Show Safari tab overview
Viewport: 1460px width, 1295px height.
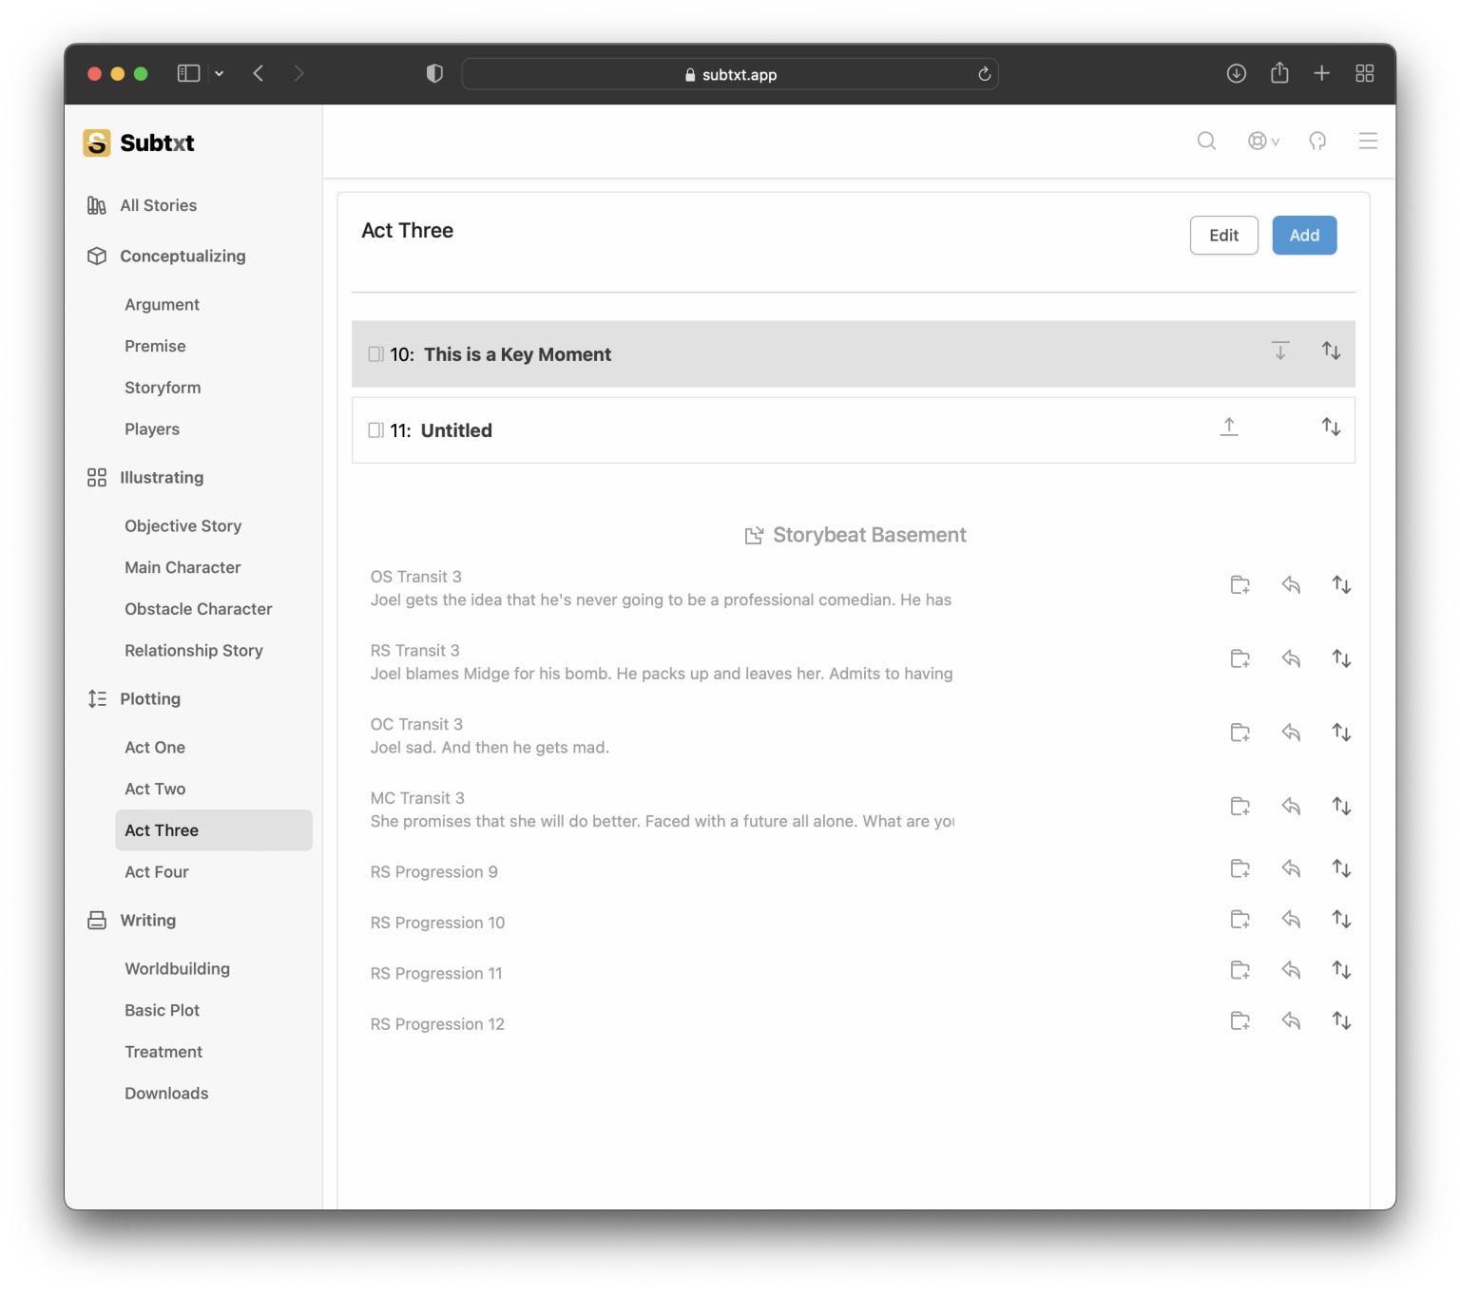(1365, 73)
